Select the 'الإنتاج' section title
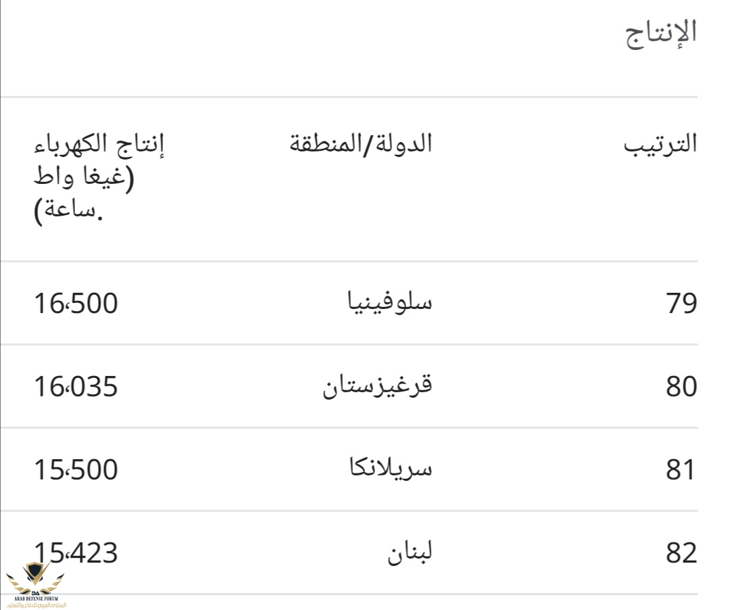This screenshot has width=730, height=610. [659, 33]
